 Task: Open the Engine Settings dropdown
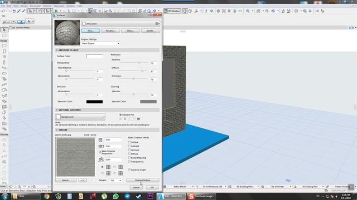pyautogui.click(x=100, y=43)
